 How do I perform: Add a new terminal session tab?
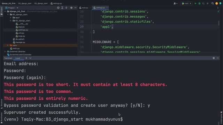click(x=26, y=58)
